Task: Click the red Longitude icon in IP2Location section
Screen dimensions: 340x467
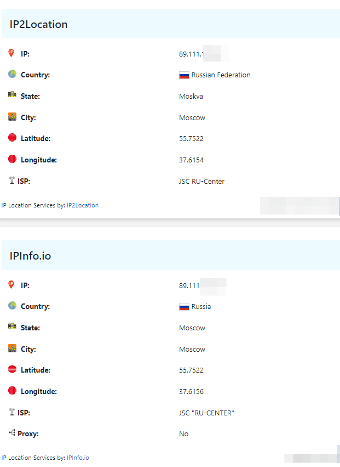Action: point(12,159)
